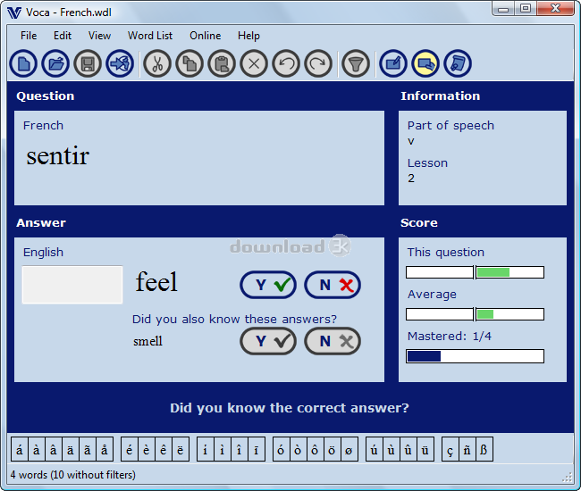Insert the á character
Screen dimensions: 581x491
coord(20,450)
